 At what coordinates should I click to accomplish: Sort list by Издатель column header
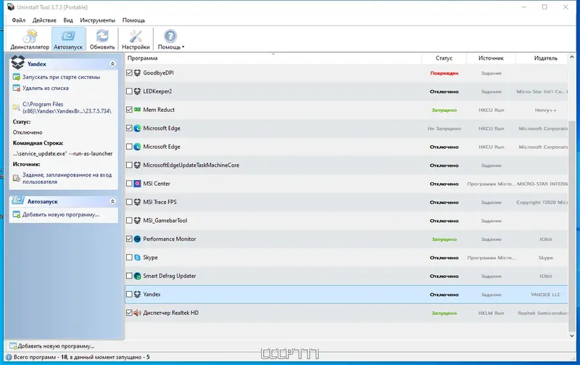[542, 58]
